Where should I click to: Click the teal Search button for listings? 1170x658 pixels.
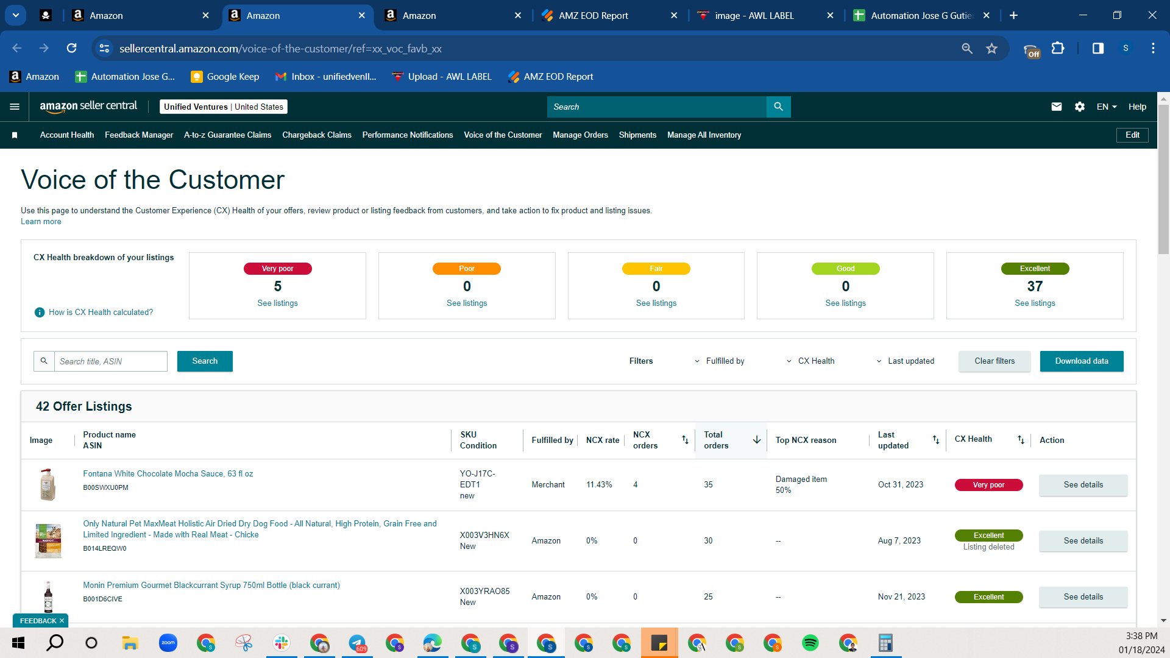[x=205, y=361]
